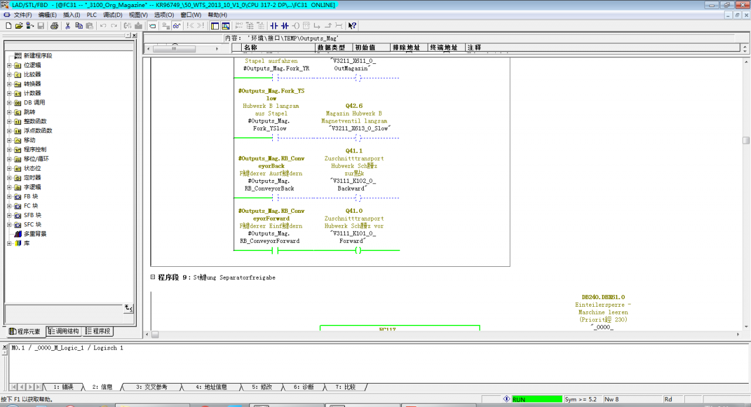
Task: Click the Go to next error icon
Action: 201,26
